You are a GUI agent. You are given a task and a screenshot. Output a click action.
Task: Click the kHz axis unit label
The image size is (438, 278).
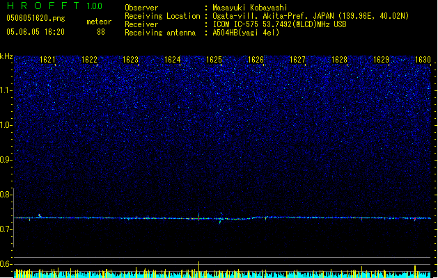click(x=6, y=56)
